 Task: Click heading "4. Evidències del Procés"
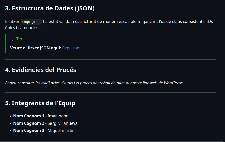pyautogui.click(x=41, y=70)
